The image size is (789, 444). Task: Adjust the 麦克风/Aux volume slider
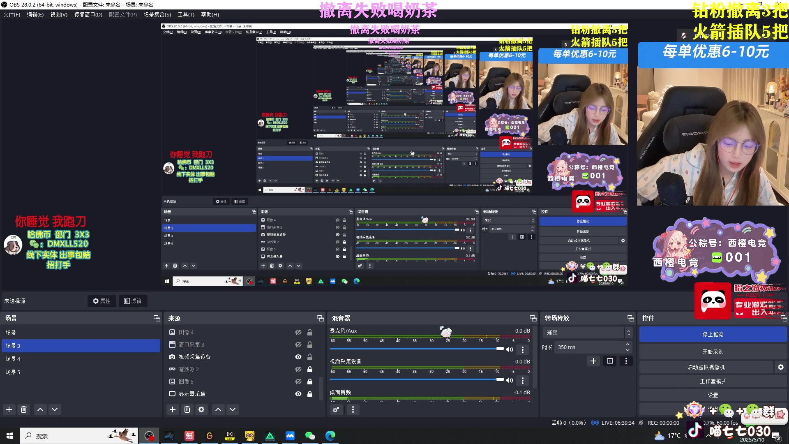click(x=417, y=349)
